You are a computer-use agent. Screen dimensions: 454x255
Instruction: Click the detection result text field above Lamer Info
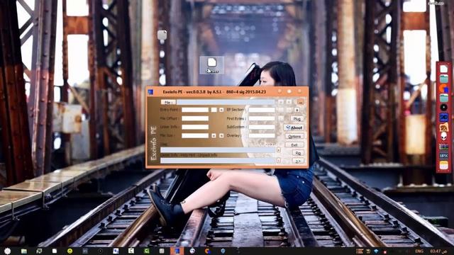(x=218, y=149)
